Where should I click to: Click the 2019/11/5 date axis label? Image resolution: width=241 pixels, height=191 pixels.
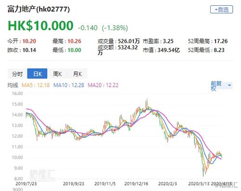(x=105, y=184)
